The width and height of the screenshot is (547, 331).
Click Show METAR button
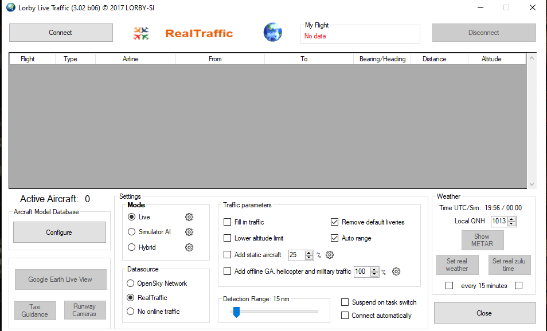click(482, 241)
